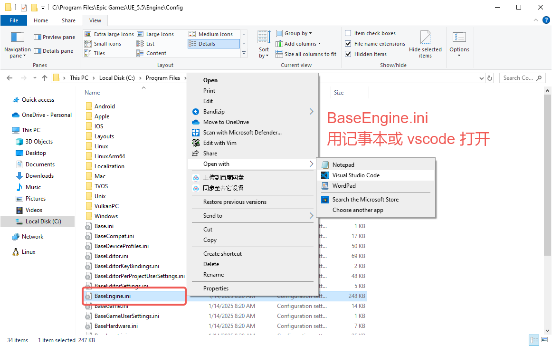552x346 pixels.
Task: Go up one folder level
Action: [x=44, y=78]
